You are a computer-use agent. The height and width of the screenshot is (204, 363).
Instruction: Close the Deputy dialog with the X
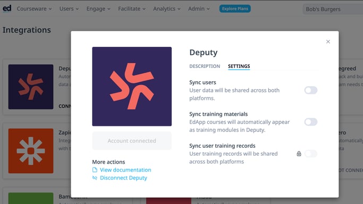[x=328, y=41]
